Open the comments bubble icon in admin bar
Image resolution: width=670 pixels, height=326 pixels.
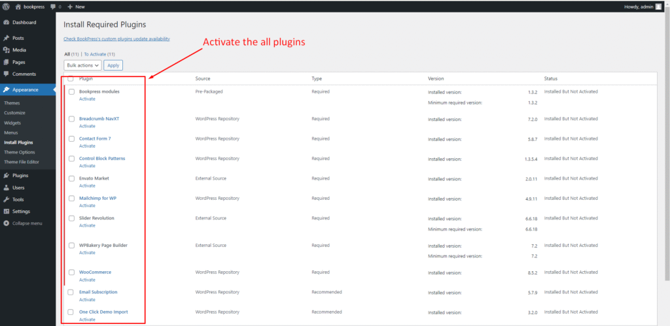point(53,7)
